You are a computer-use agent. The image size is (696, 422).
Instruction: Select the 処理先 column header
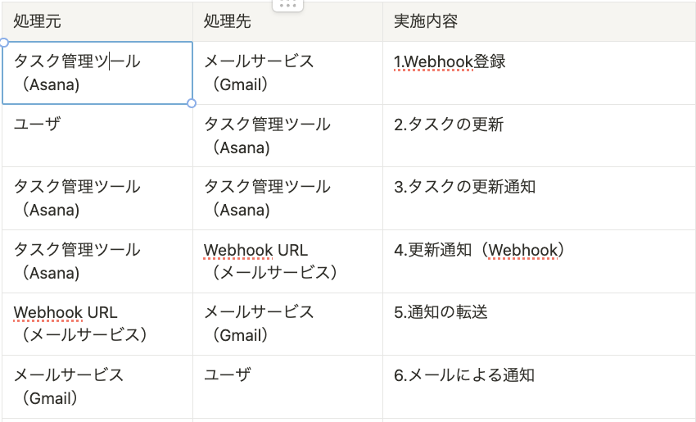pyautogui.click(x=287, y=22)
